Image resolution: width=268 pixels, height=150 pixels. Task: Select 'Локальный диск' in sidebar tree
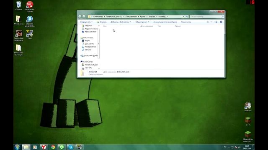(x=90, y=65)
